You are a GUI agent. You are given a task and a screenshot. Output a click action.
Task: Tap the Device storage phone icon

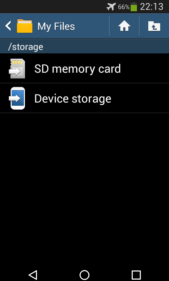[17, 98]
